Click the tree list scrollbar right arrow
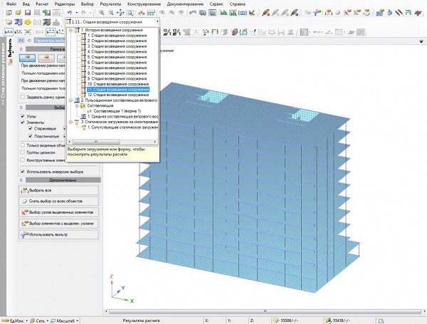 pyautogui.click(x=155, y=142)
